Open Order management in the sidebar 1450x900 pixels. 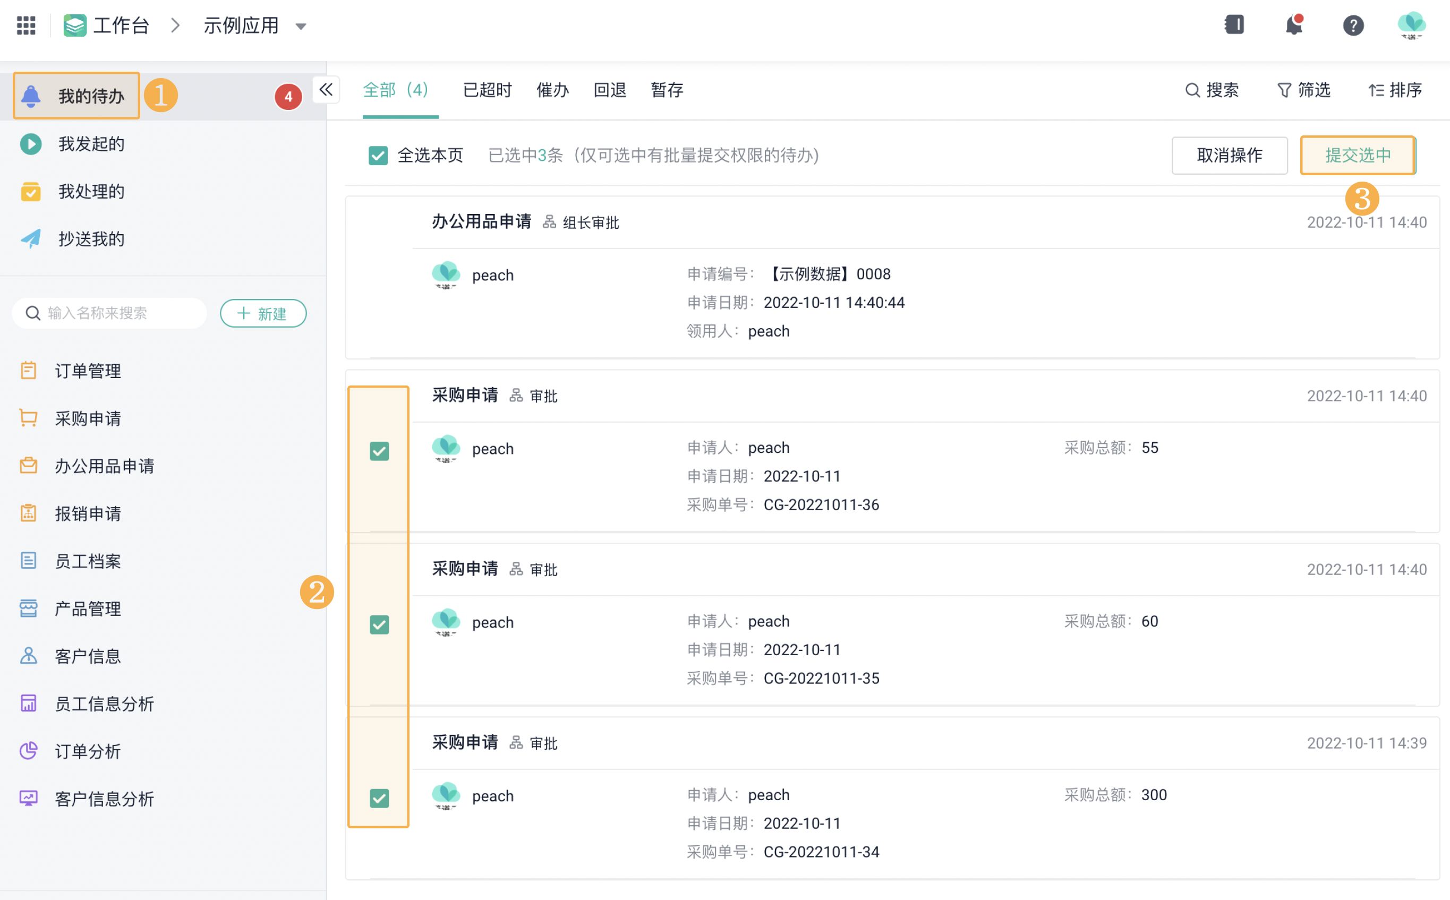click(x=88, y=371)
